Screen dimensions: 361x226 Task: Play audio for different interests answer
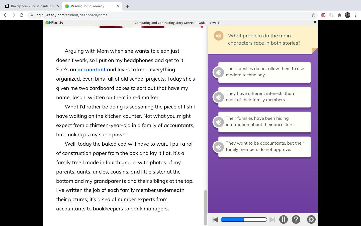coord(218,97)
